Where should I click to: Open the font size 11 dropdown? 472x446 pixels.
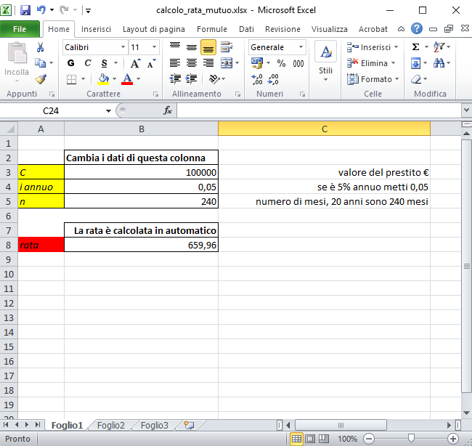tap(154, 47)
